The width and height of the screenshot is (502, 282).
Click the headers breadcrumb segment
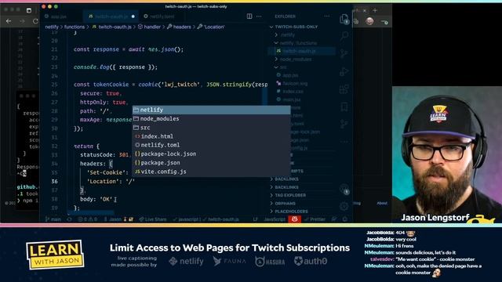point(180,27)
